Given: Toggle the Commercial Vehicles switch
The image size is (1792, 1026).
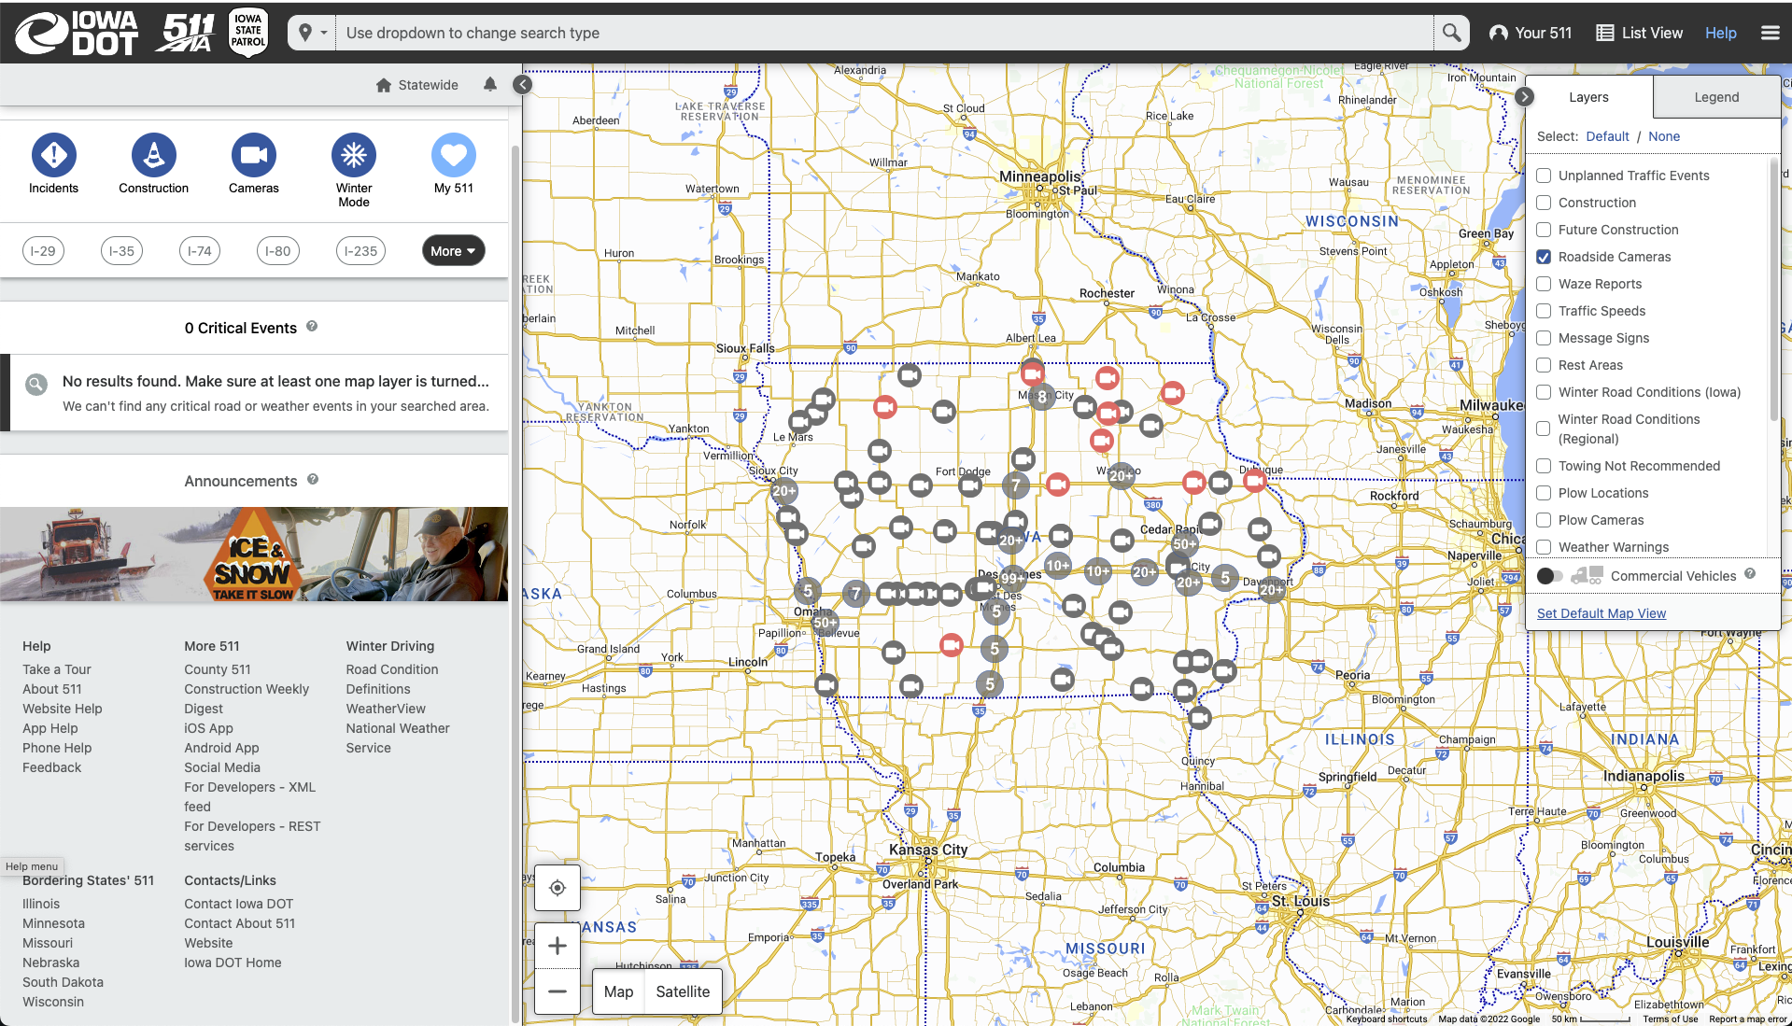Looking at the screenshot, I should [1549, 576].
